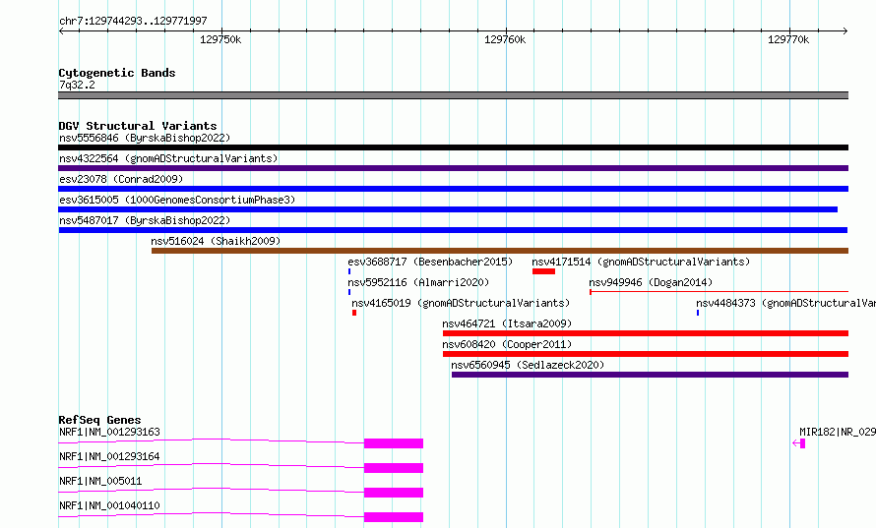876x528 pixels.
Task: Open the esv23078 (Conrad2009) variant label
Action: [121, 179]
